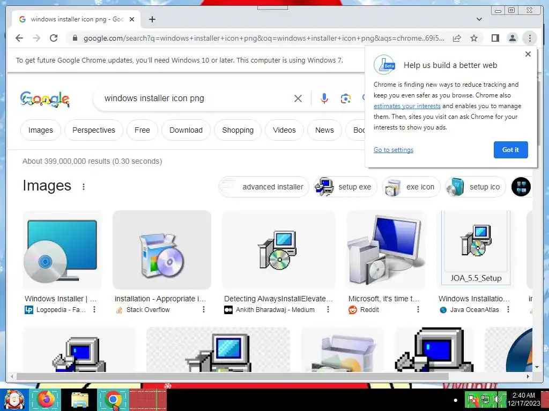Viewport: 549px width, 411px height.
Task: Close the 'Help us build a better web' popup
Action: tap(528, 54)
